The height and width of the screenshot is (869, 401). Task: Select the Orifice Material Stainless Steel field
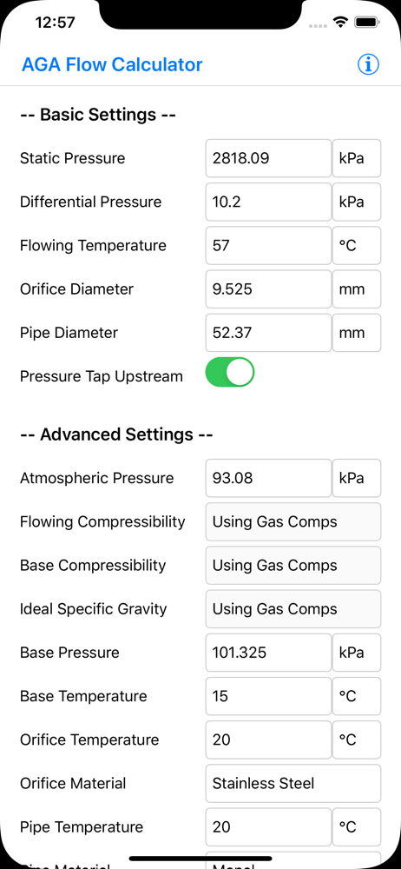pos(293,783)
